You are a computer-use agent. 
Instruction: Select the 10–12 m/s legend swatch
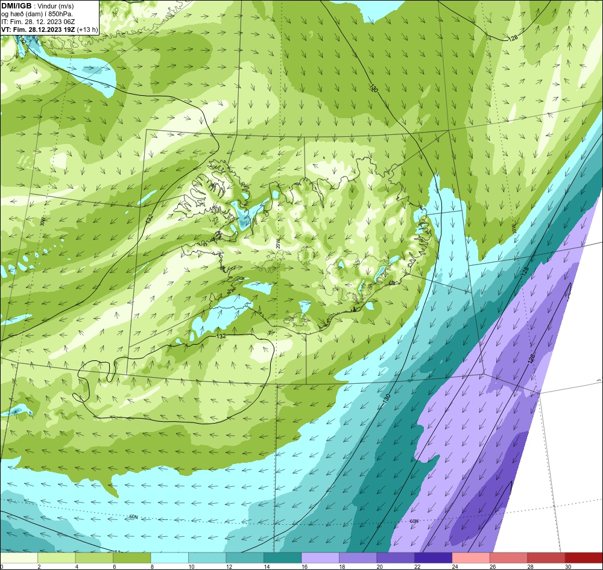tap(207, 558)
